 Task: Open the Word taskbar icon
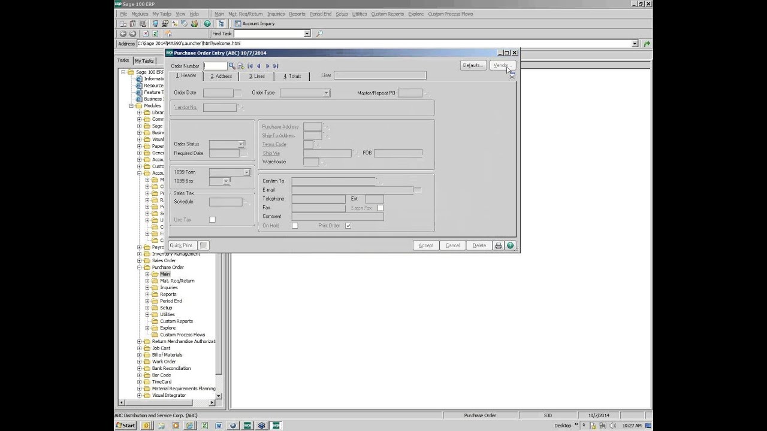(x=219, y=426)
